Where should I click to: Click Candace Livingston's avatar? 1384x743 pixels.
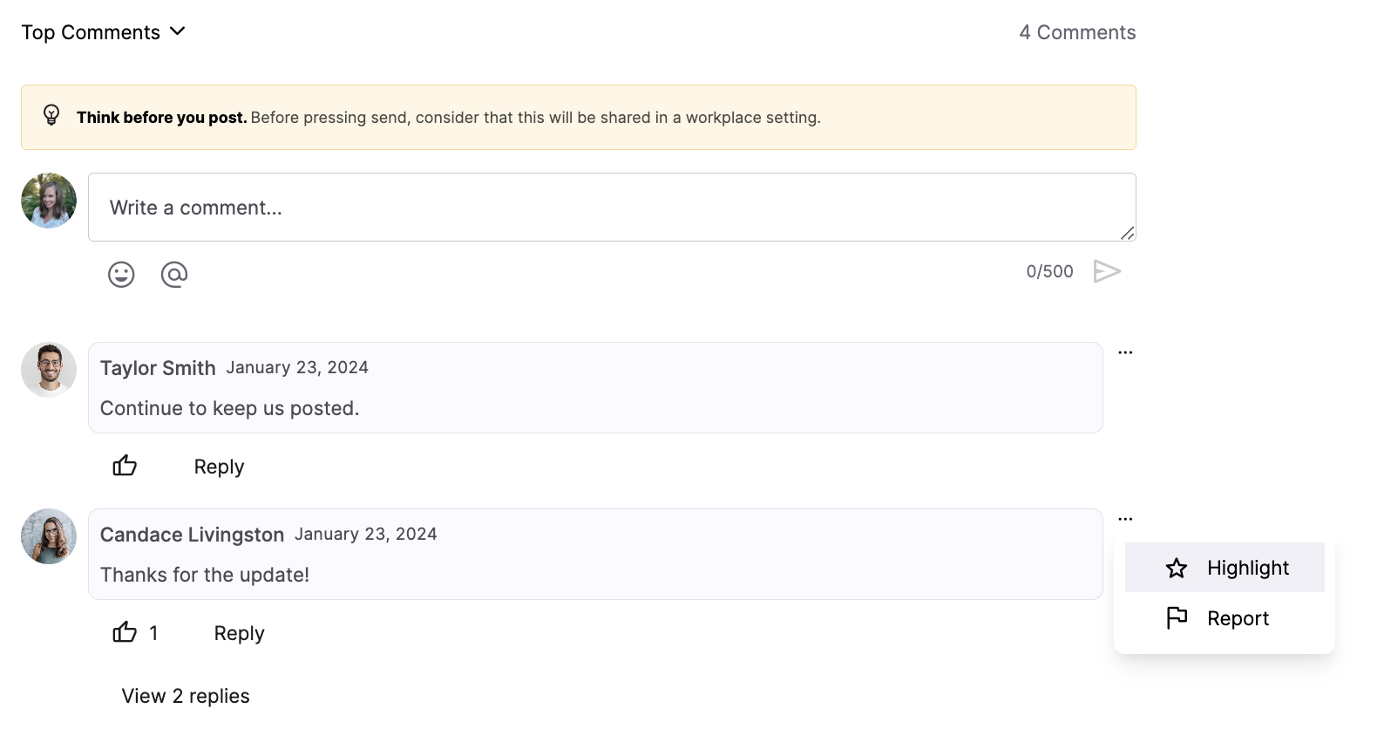(49, 536)
